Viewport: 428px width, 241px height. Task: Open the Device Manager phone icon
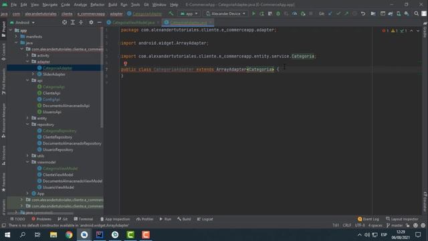pyautogui.click(x=399, y=13)
